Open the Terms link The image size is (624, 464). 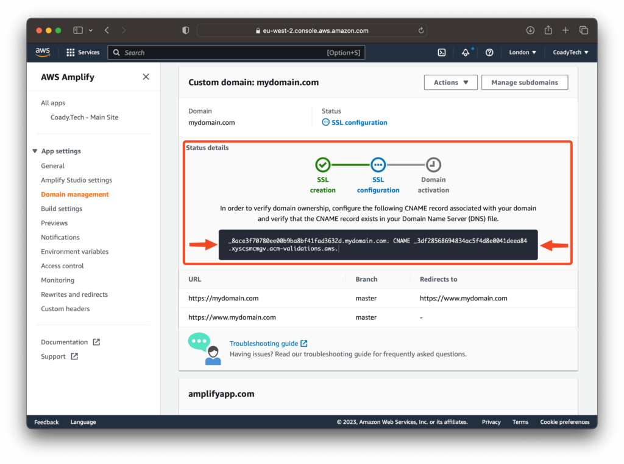(520, 422)
